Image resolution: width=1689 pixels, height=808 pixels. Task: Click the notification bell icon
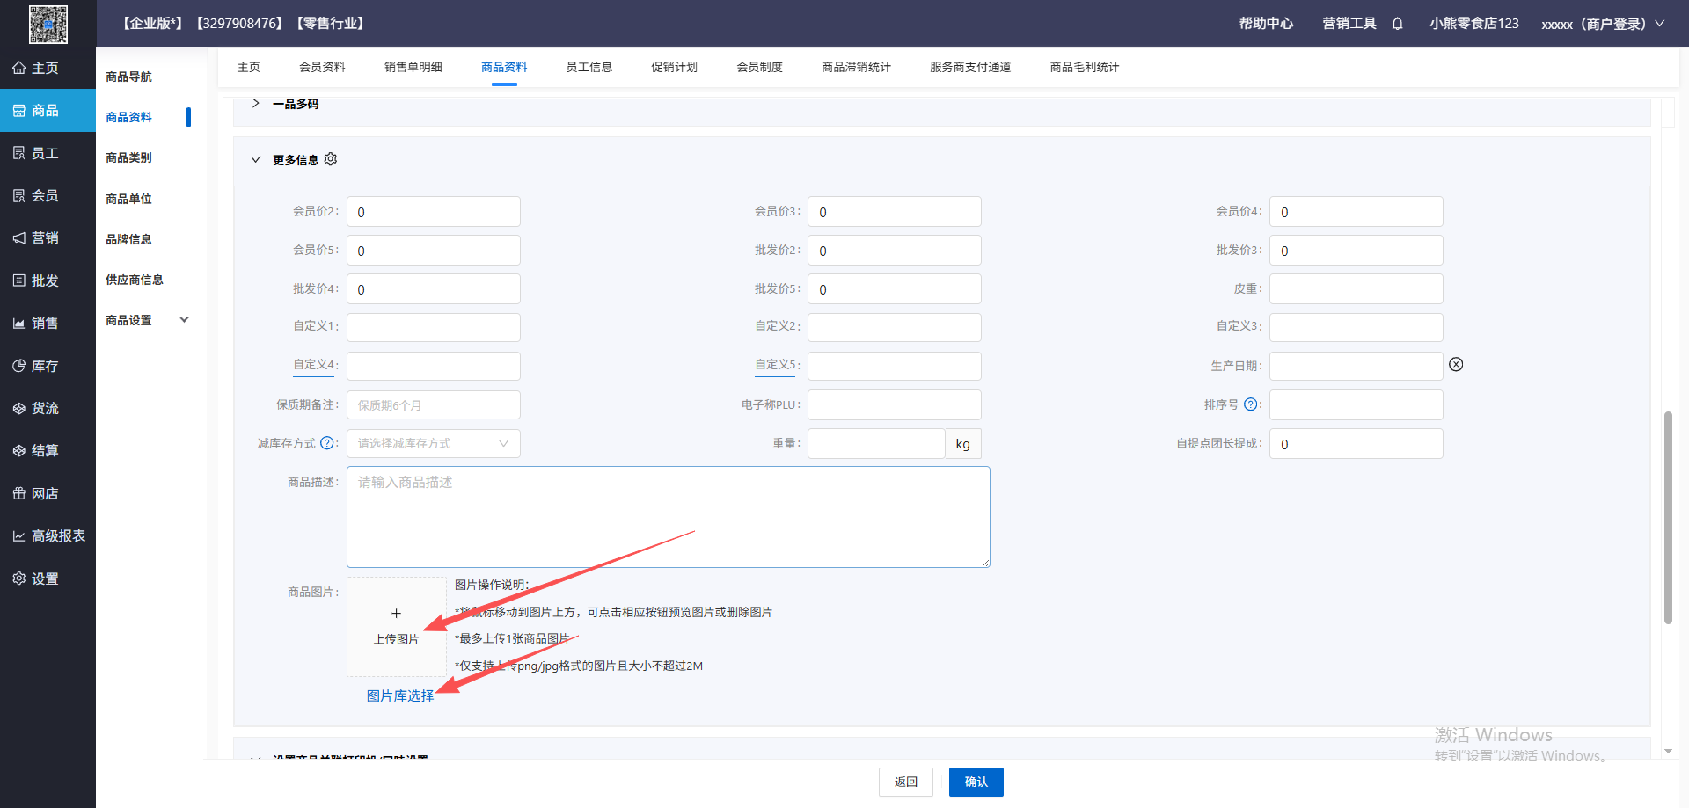pos(1397,24)
